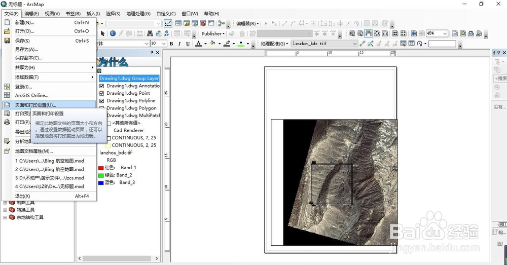The height and width of the screenshot is (265, 507).
Task: Click layout Fixed Zoom In icon
Action: 395,33
